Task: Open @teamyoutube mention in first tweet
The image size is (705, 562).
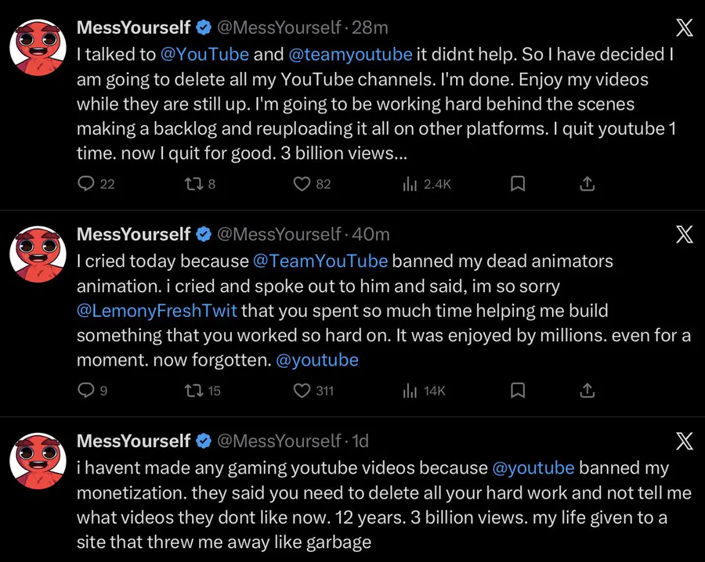Action: pos(349,55)
